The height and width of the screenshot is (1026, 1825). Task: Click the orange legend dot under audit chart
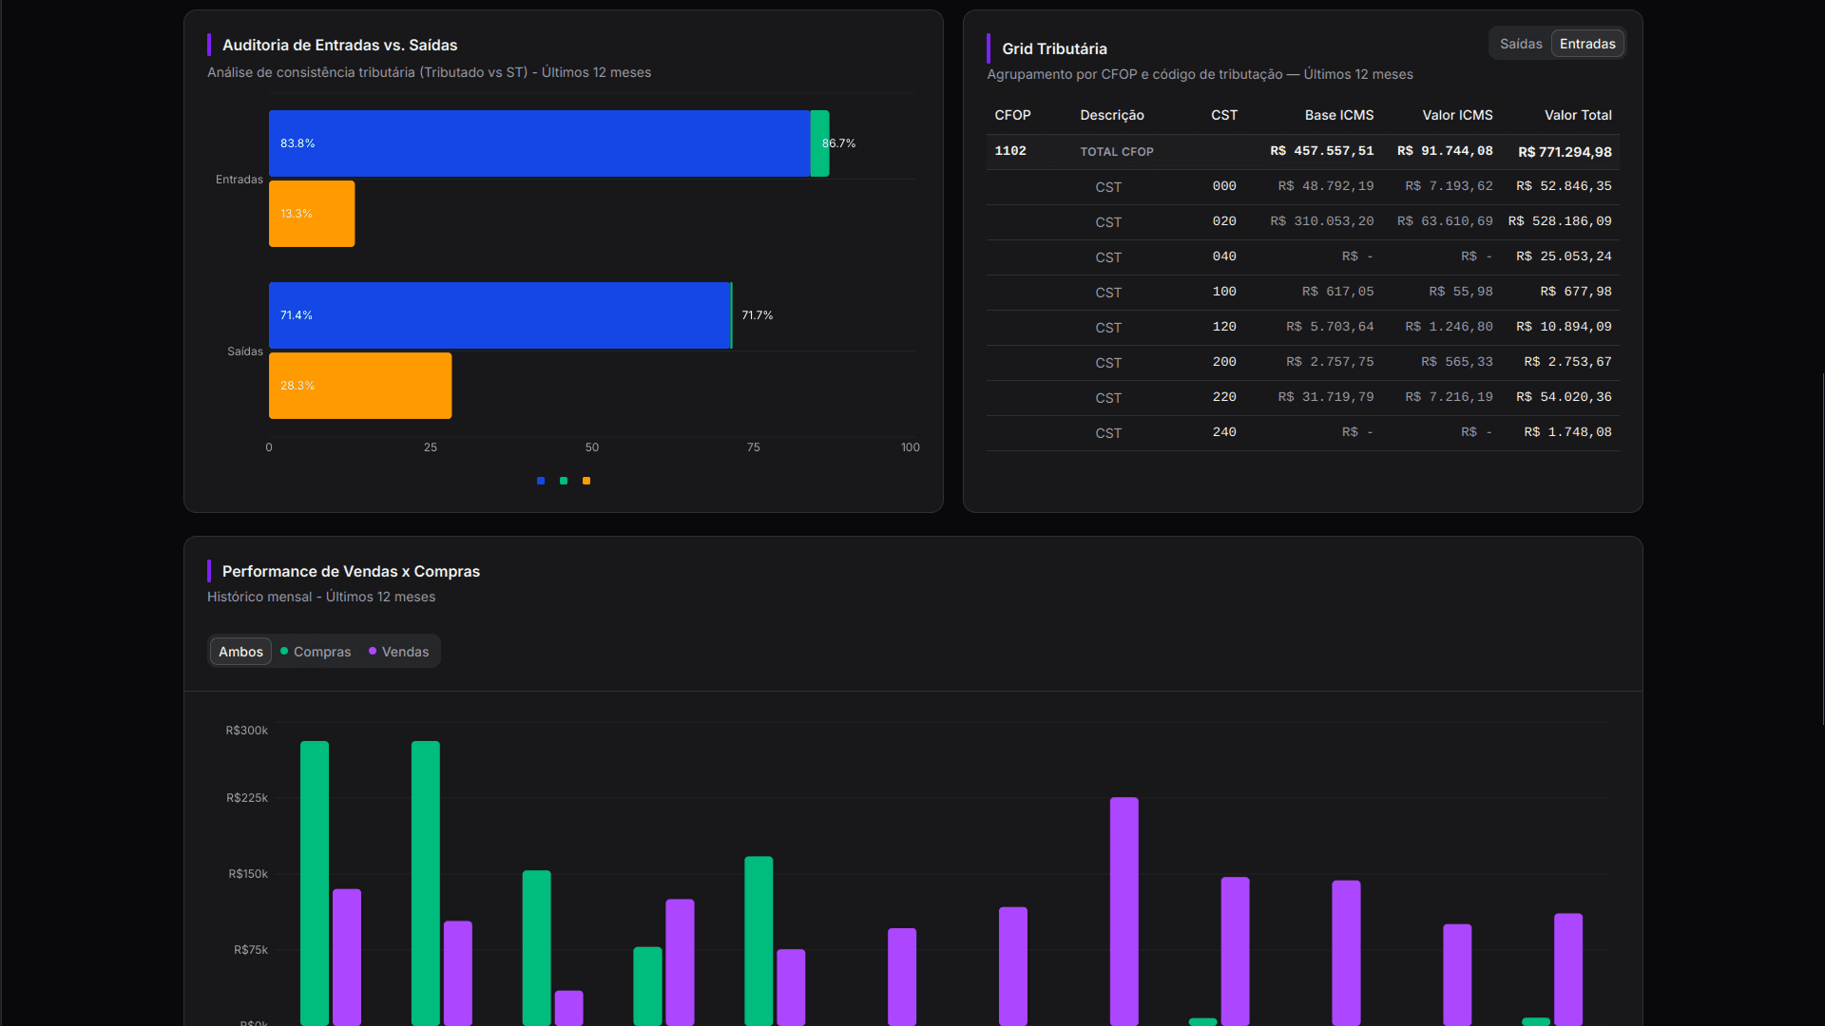(x=586, y=481)
